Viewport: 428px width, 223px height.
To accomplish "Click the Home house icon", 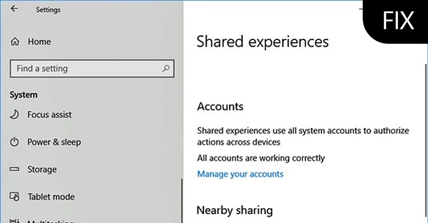I will (15, 42).
